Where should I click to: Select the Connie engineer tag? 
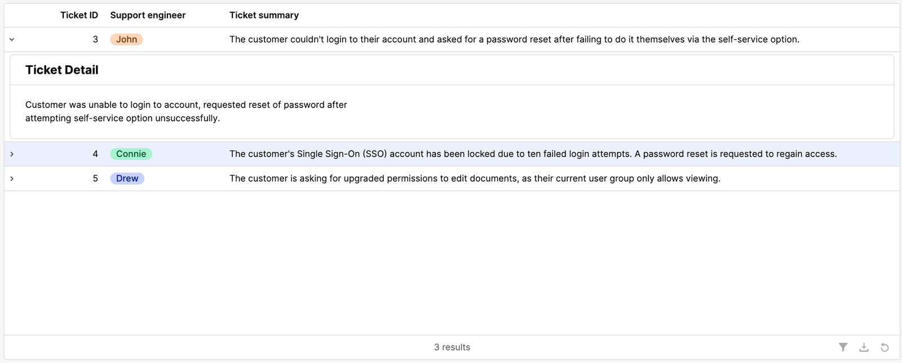point(131,154)
